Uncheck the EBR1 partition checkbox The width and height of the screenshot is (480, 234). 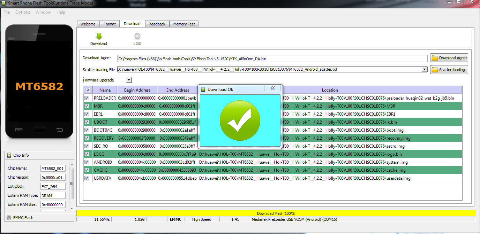87,114
